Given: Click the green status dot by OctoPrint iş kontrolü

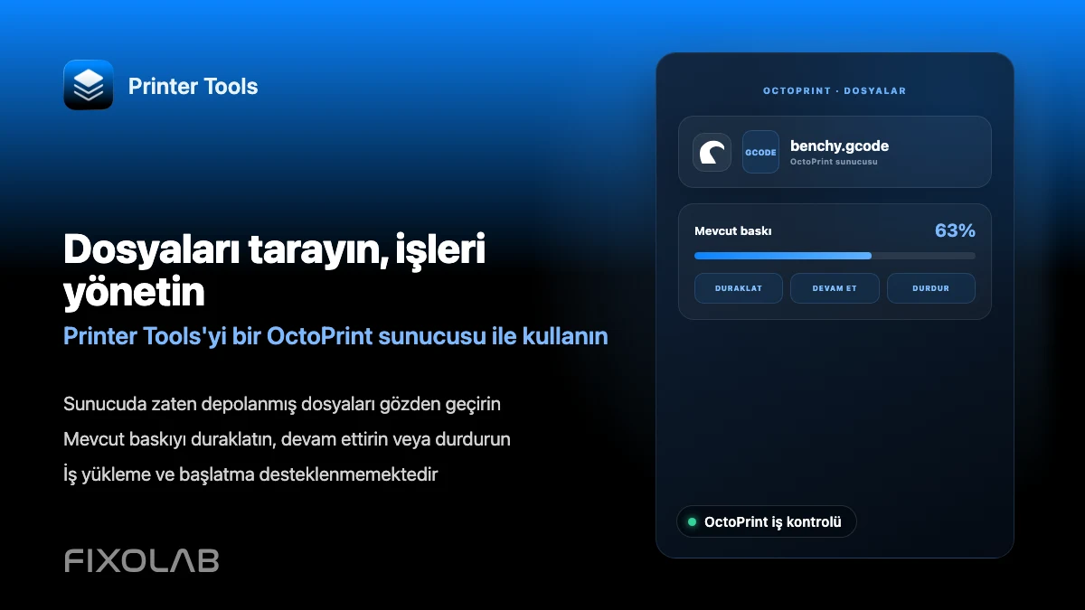Looking at the screenshot, I should [693, 521].
